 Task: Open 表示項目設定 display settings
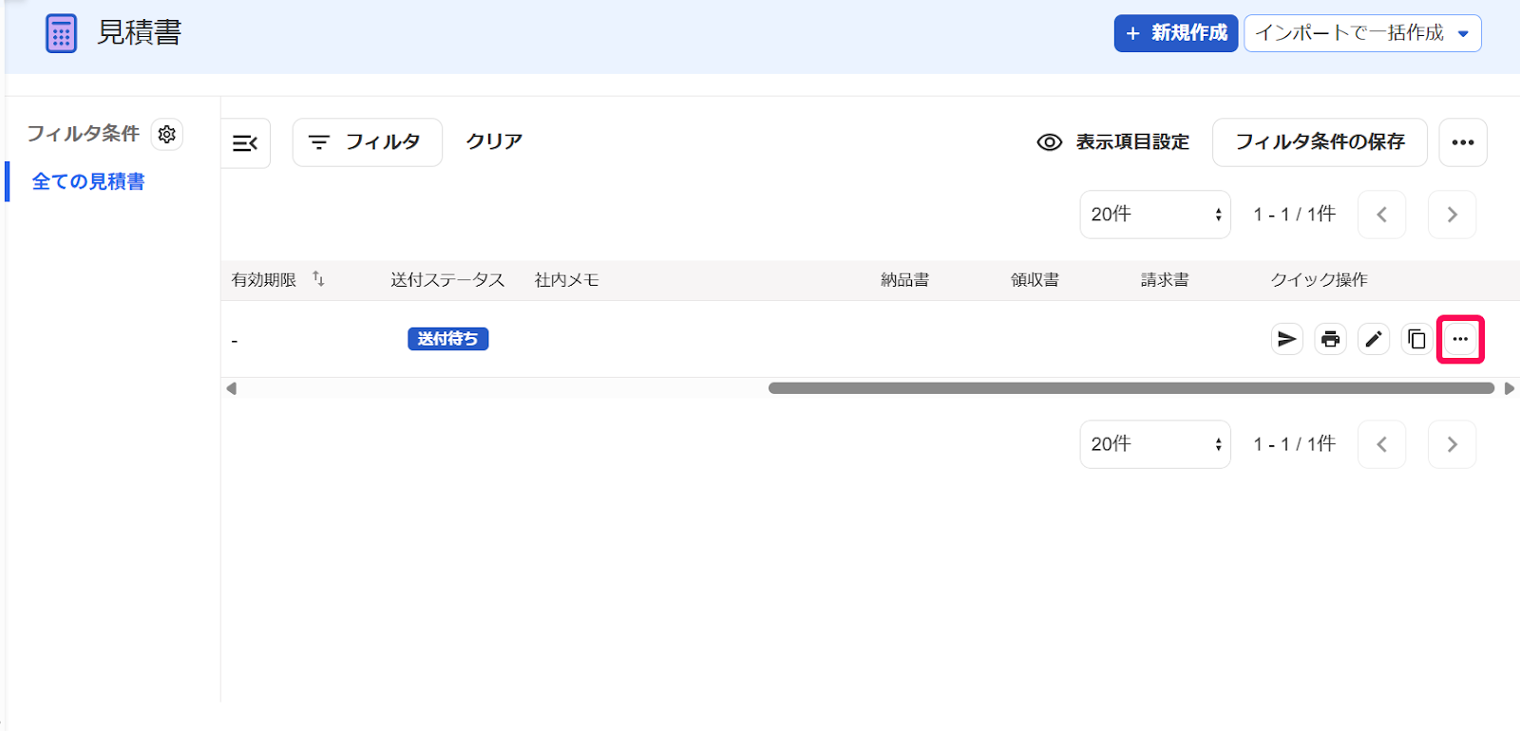coord(1113,142)
